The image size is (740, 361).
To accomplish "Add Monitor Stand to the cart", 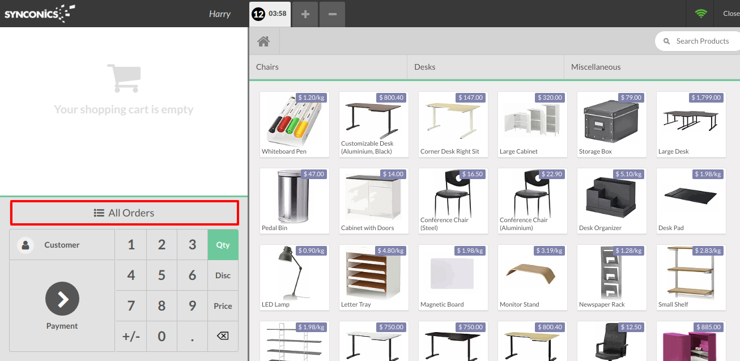I will tap(533, 278).
